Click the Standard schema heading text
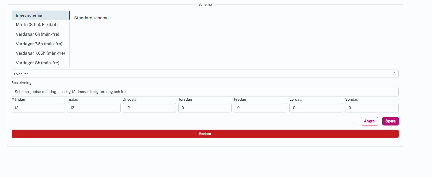432x177 pixels. tap(91, 18)
